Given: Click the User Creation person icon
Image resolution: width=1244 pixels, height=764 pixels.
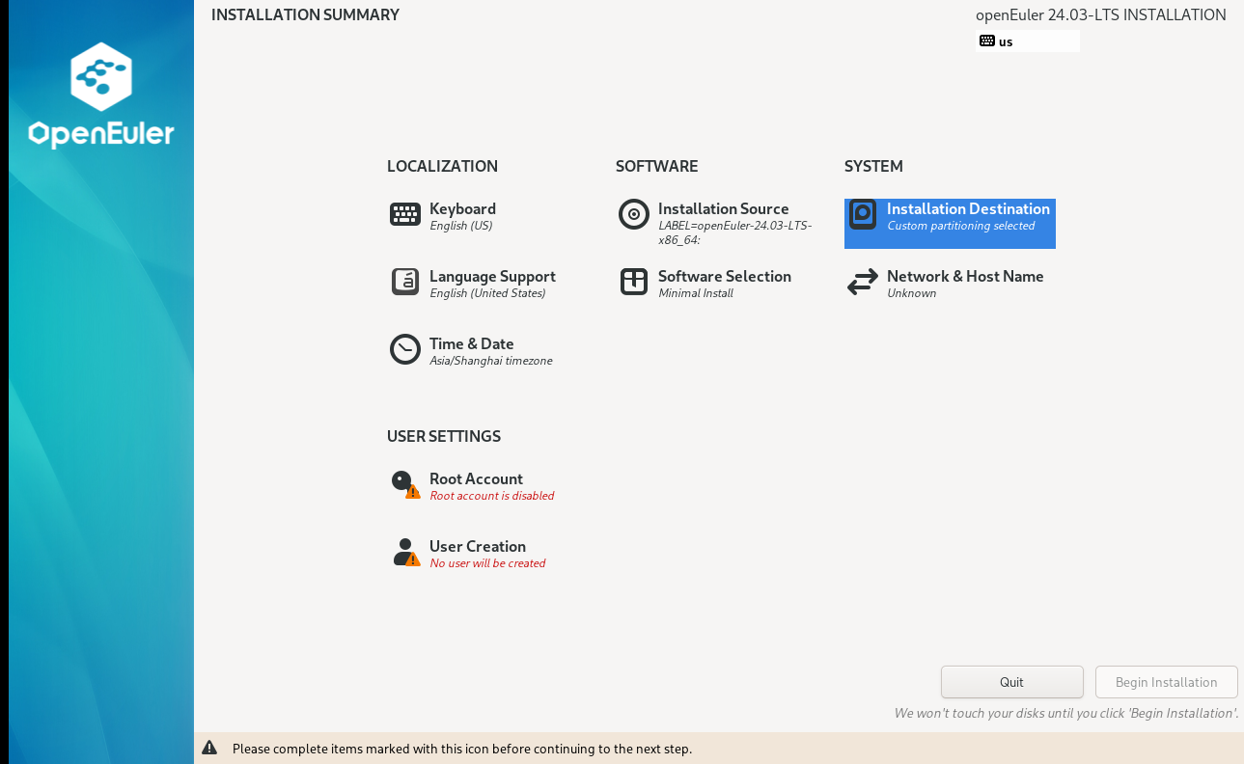Looking at the screenshot, I should [x=405, y=552].
